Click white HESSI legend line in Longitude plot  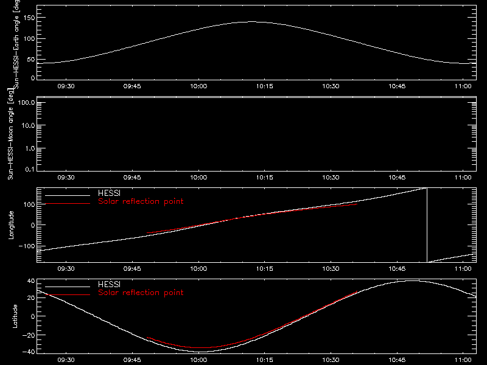click(x=68, y=195)
